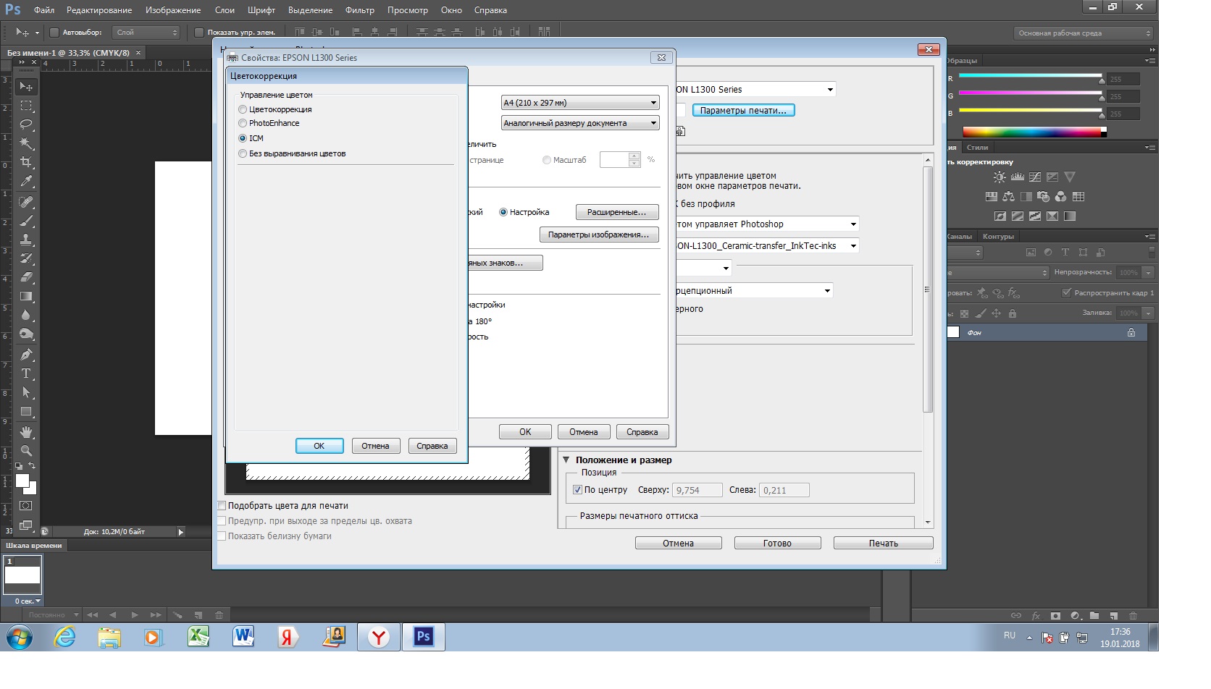
Task: Click the timeline frame 1 thumbnail
Action: coord(23,575)
